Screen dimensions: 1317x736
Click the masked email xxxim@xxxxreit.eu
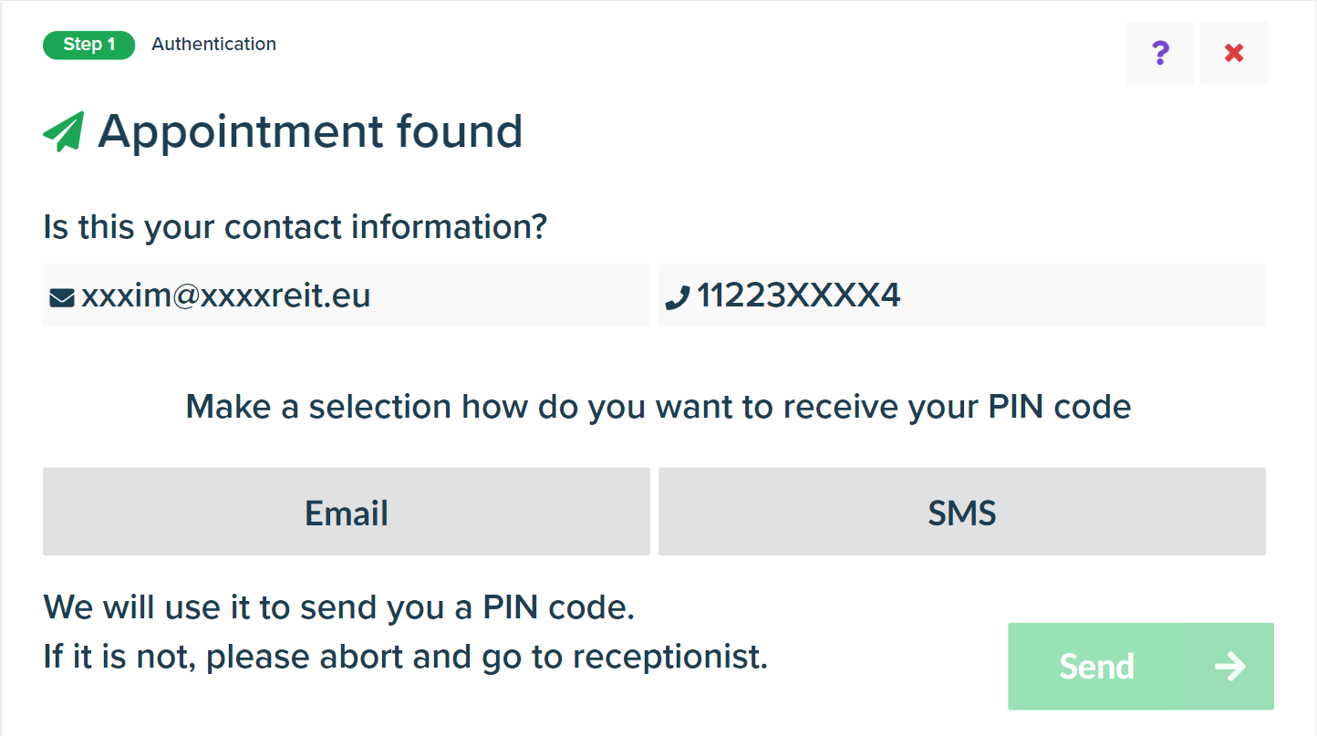226,295
